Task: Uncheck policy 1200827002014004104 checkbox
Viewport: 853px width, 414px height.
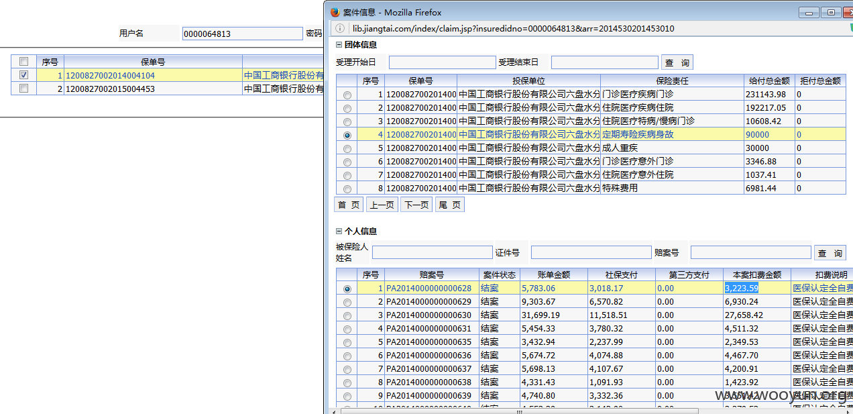Action: pyautogui.click(x=24, y=75)
